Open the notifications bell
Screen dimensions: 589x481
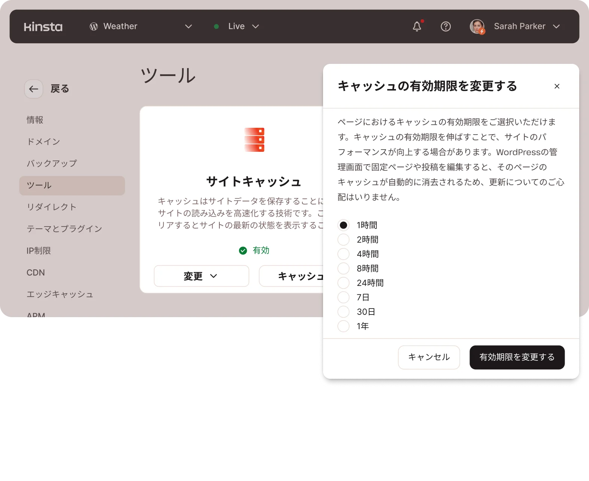(x=417, y=26)
